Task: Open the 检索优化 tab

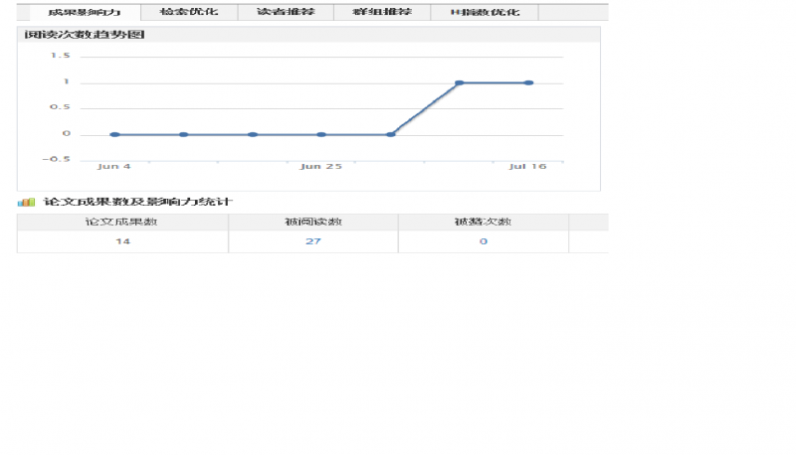Action: point(189,12)
